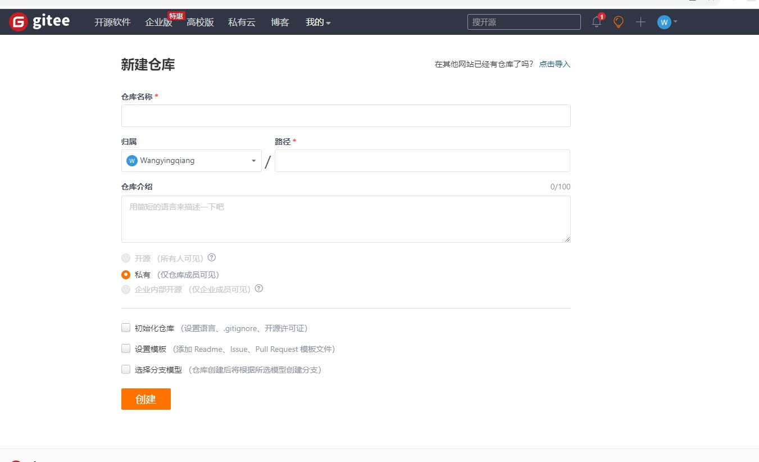Click the Wangyingqiang avatar in 归属 field

(132, 161)
